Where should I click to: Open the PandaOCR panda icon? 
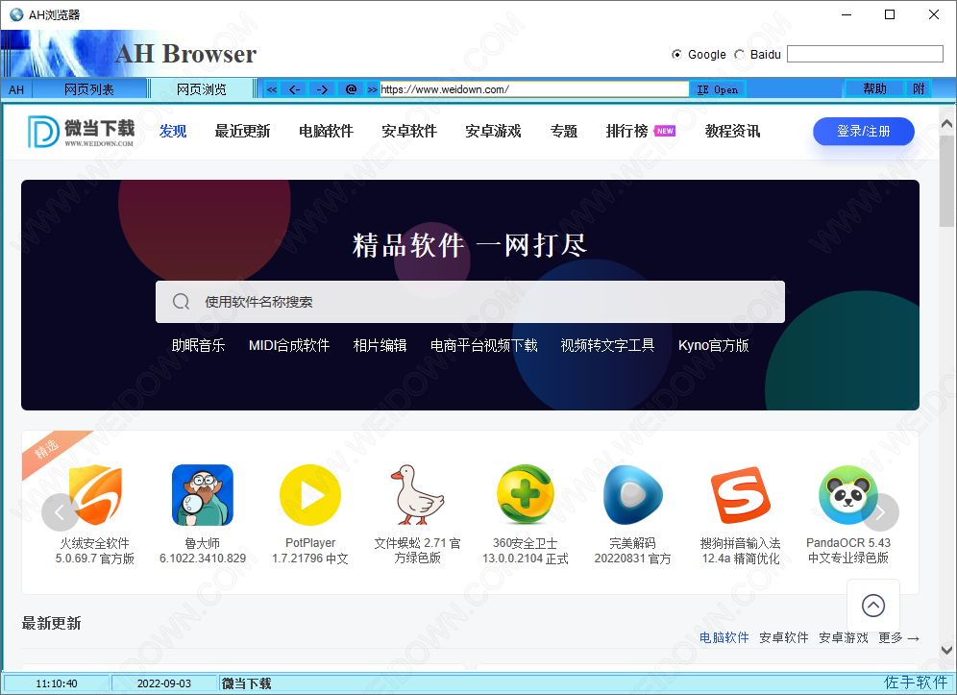pyautogui.click(x=847, y=495)
